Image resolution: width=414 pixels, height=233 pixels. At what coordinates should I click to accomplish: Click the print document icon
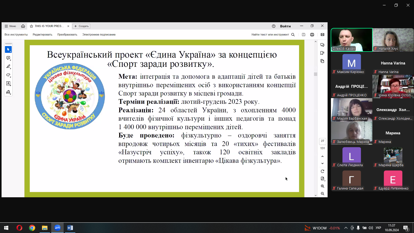pos(312,35)
